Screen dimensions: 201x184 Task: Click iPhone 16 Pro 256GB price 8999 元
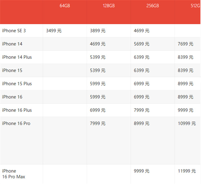[142, 123]
